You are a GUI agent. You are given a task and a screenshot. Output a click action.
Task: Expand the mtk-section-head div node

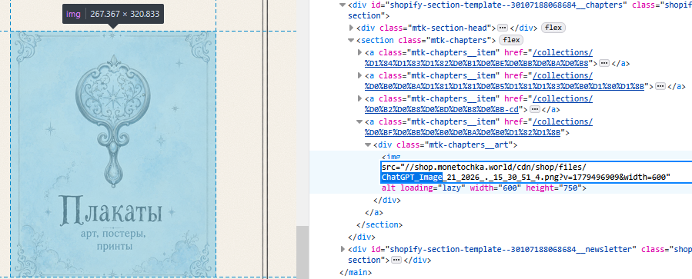pyautogui.click(x=352, y=28)
